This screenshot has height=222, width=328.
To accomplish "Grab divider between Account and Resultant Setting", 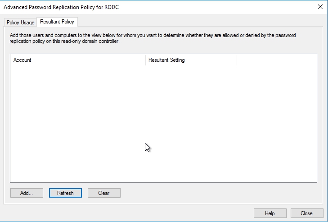I will (145, 60).
